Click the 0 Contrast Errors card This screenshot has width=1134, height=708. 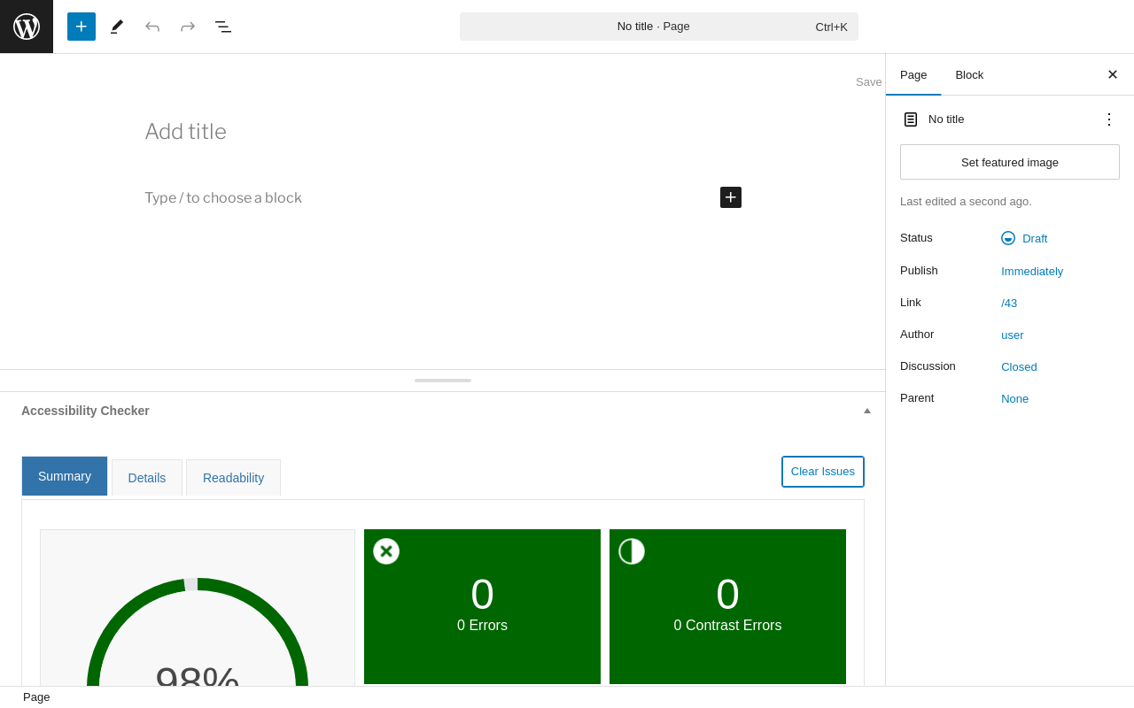coord(727,607)
